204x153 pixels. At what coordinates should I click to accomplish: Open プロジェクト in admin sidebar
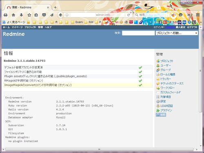click(166, 61)
